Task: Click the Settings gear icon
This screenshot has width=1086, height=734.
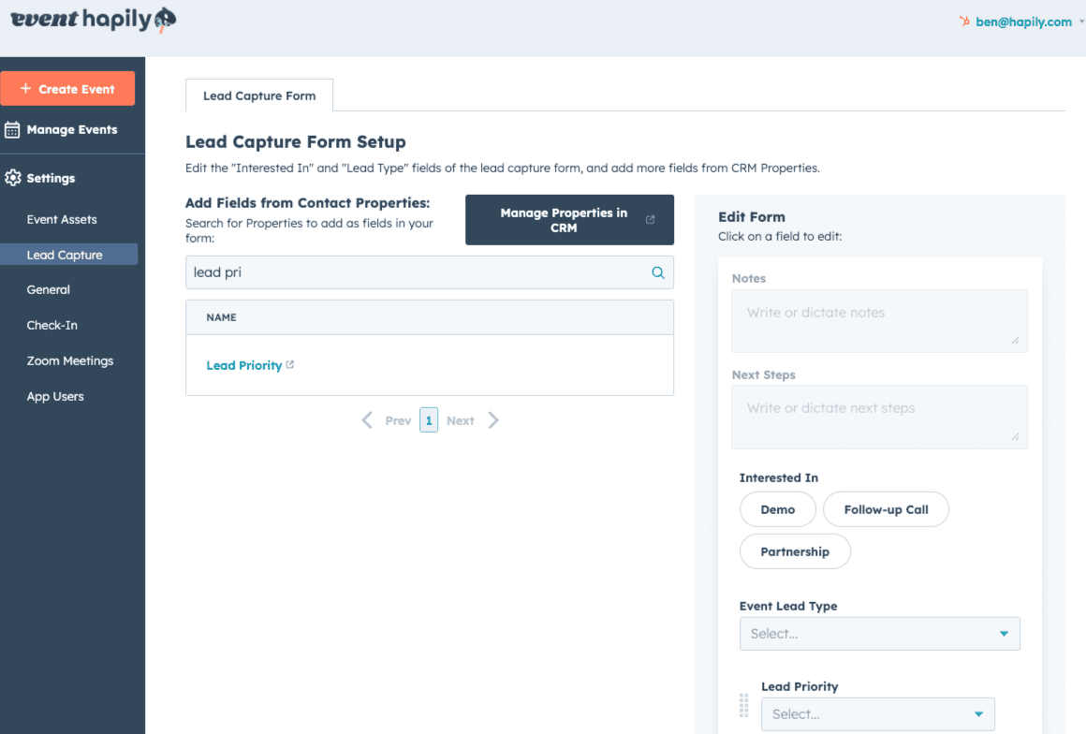Action: click(12, 178)
